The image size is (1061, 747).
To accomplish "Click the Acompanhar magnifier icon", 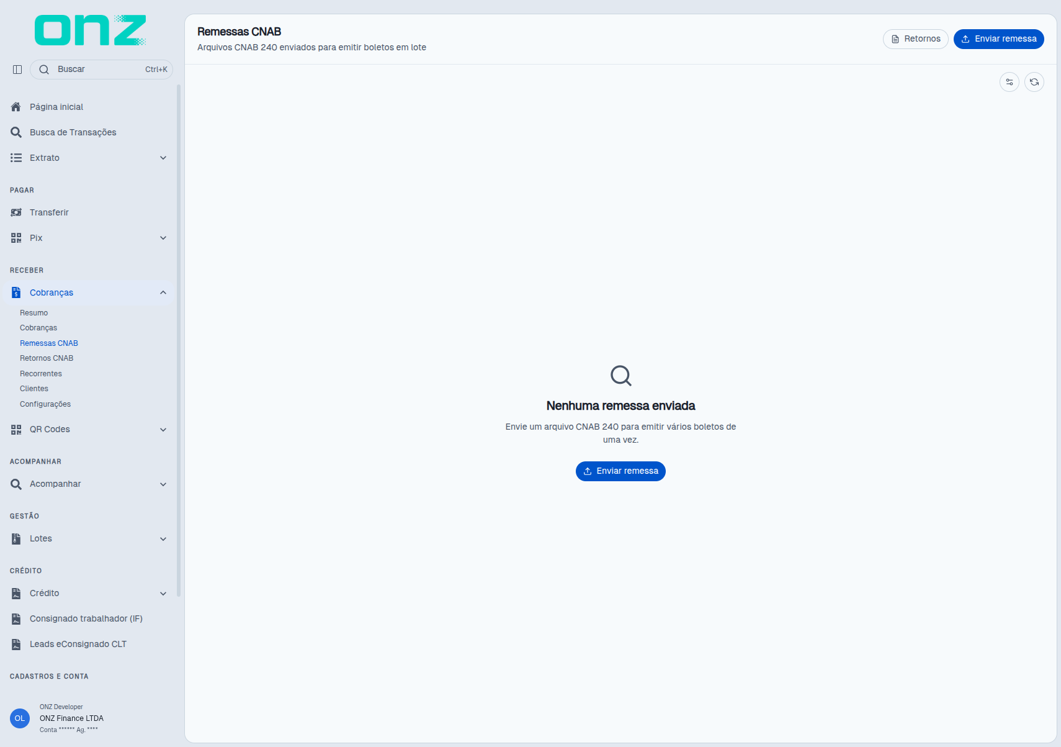I will coord(16,484).
